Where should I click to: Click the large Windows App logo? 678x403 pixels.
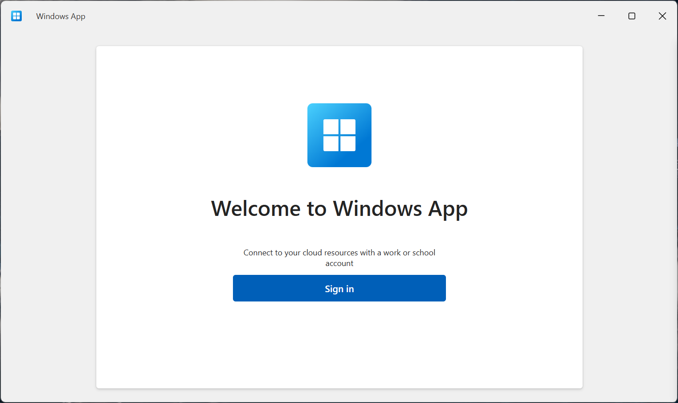(339, 135)
